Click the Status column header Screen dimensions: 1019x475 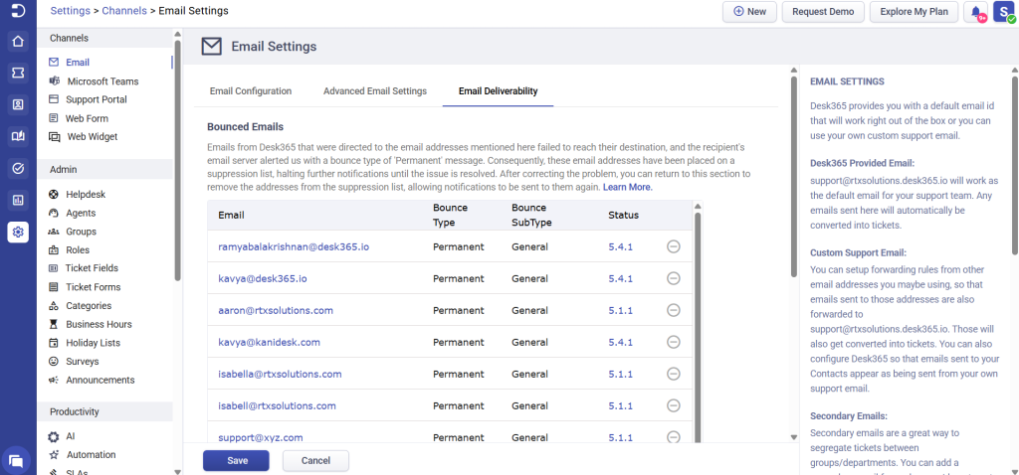623,215
